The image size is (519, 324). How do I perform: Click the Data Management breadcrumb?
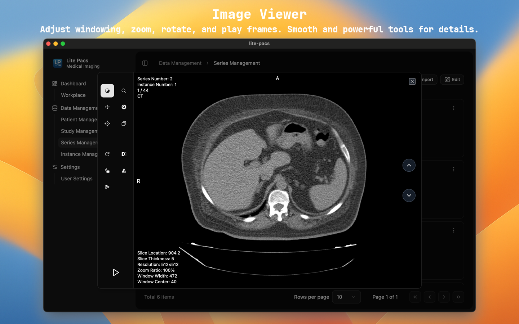(x=180, y=63)
